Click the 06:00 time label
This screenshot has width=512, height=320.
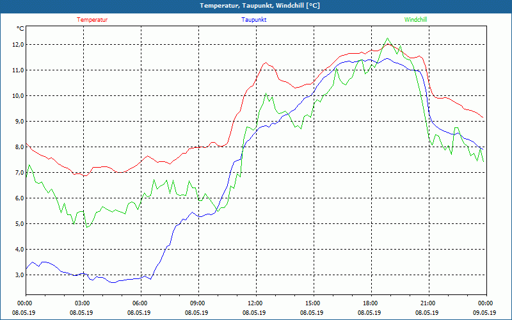coord(139,303)
